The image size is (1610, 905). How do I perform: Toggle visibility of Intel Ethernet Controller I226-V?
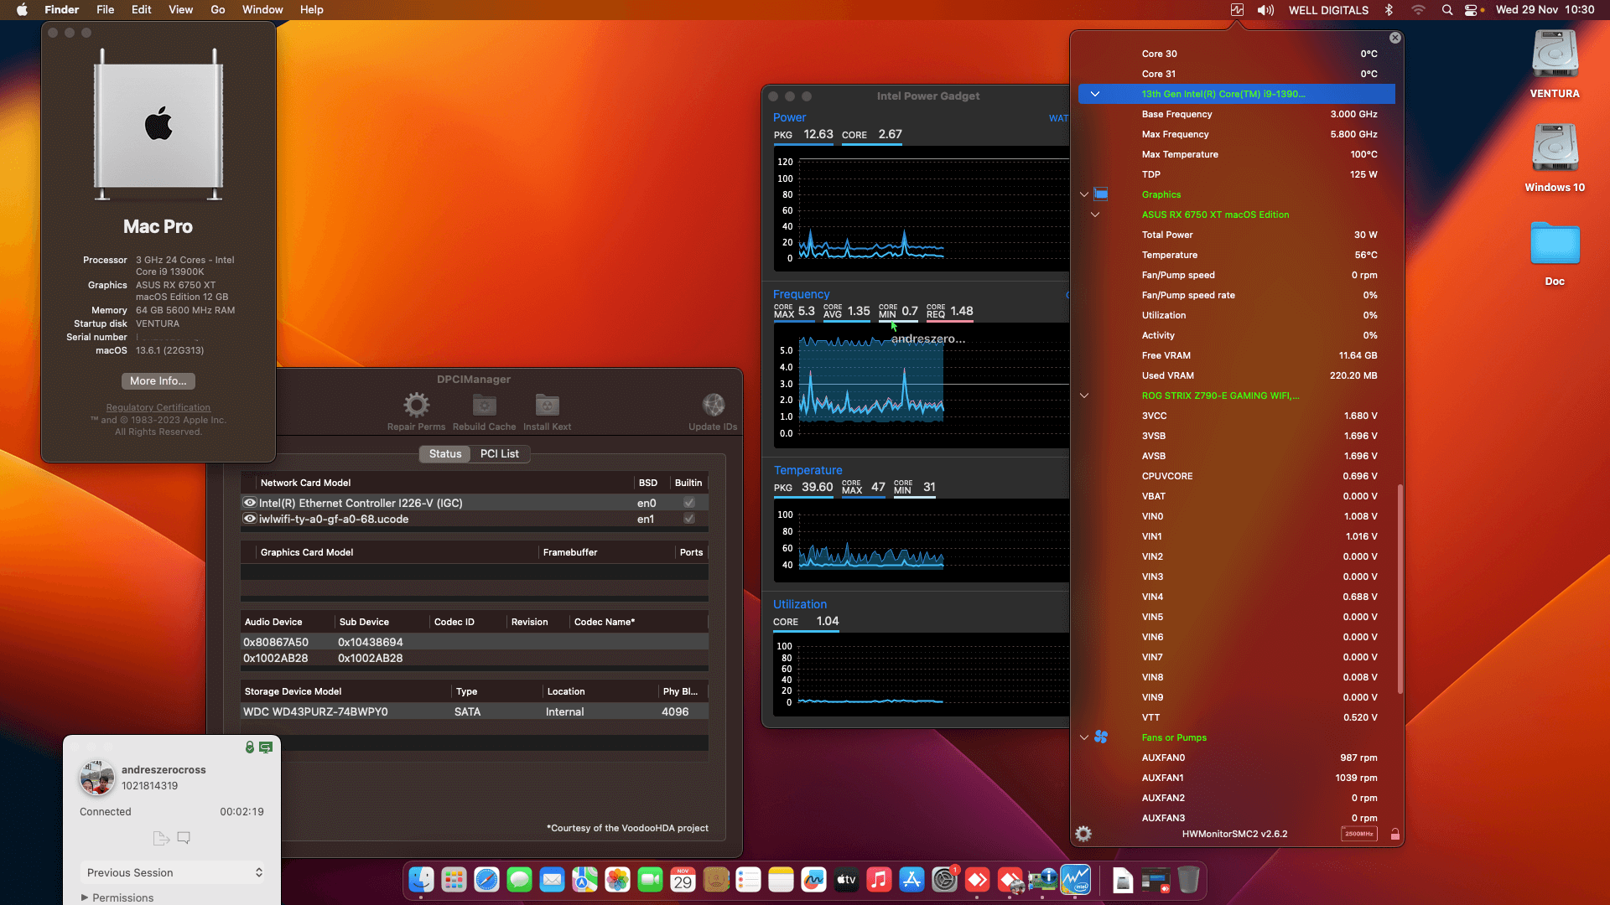point(250,502)
